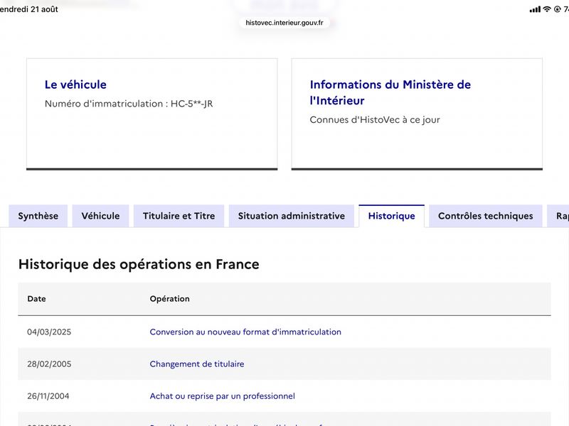Viewport: 569px width, 426px height.
Task: Click Connues d'HistoVec à ce jour text
Action: (x=375, y=119)
